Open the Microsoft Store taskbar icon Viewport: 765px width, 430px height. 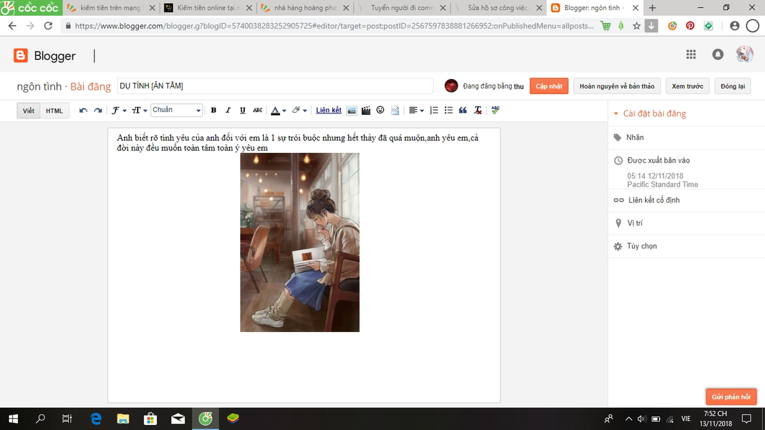tap(151, 419)
